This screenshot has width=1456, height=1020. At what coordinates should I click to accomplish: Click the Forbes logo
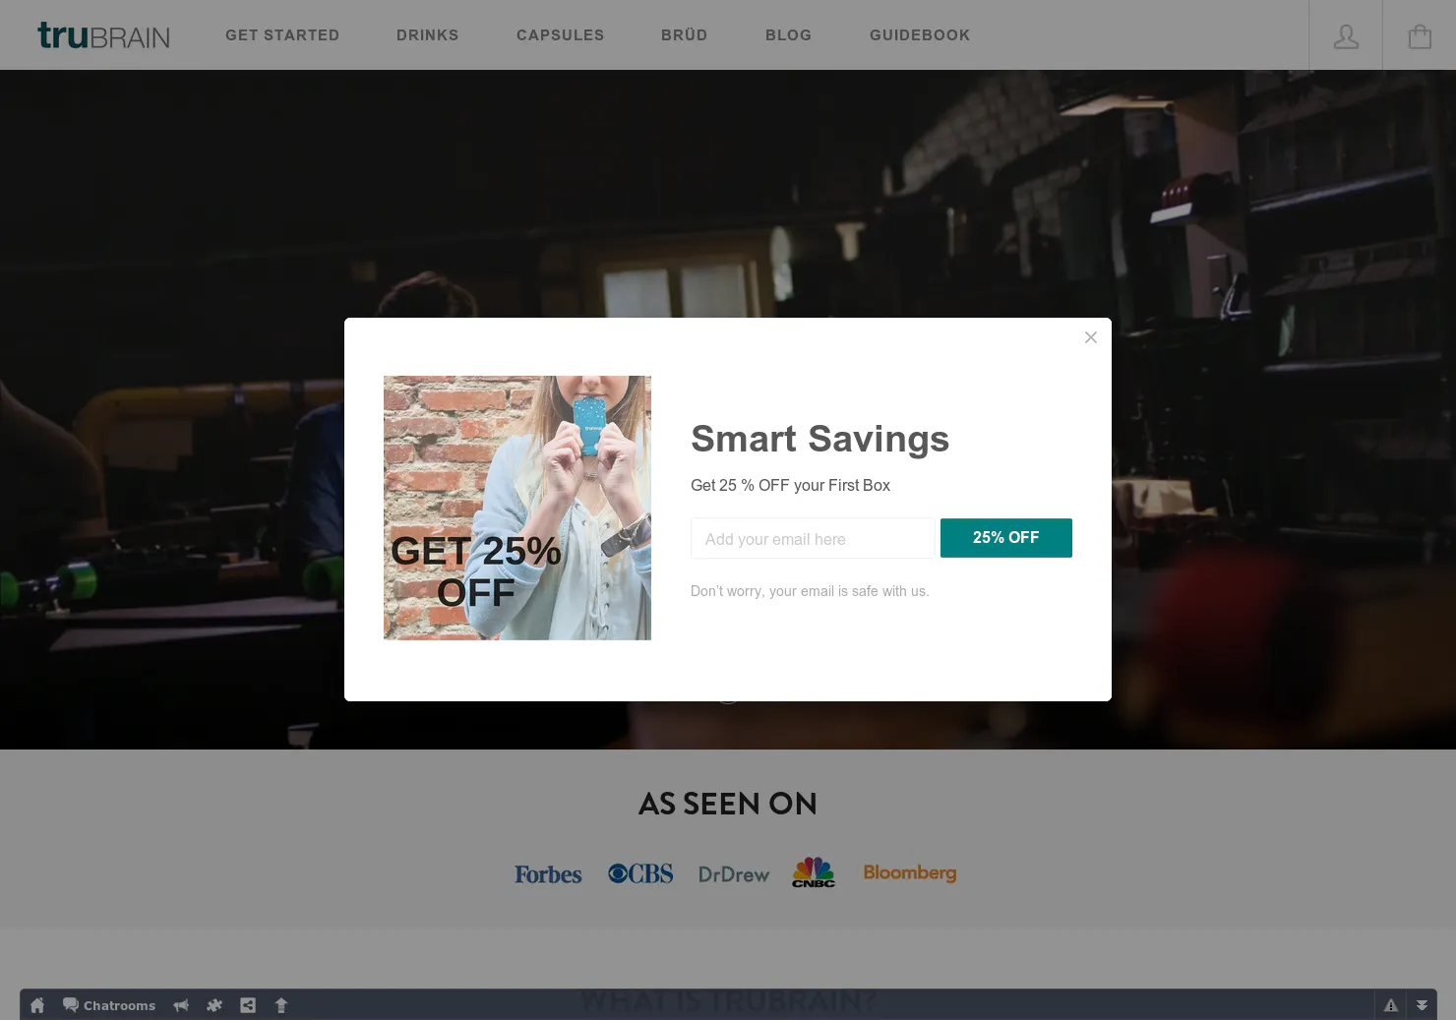[x=548, y=874]
